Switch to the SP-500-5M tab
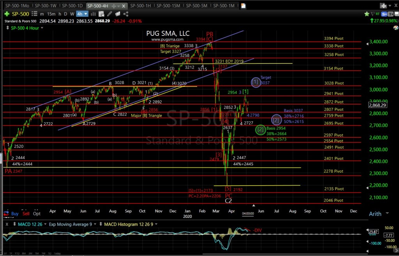The width and height of the screenshot is (399, 256). (x=196, y=5)
